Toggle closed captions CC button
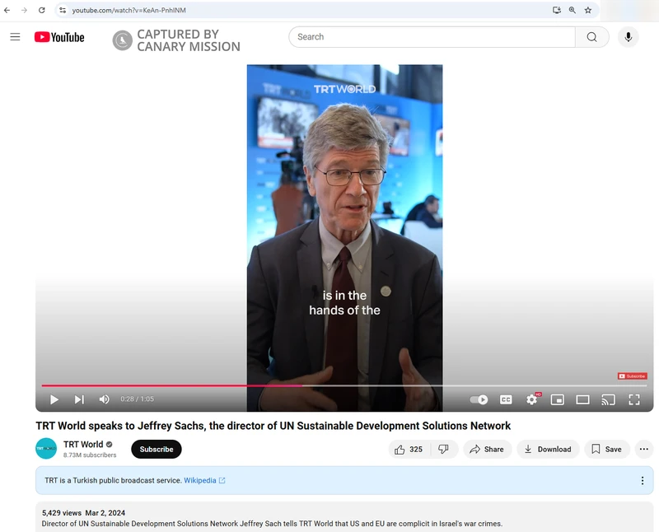 pos(506,399)
